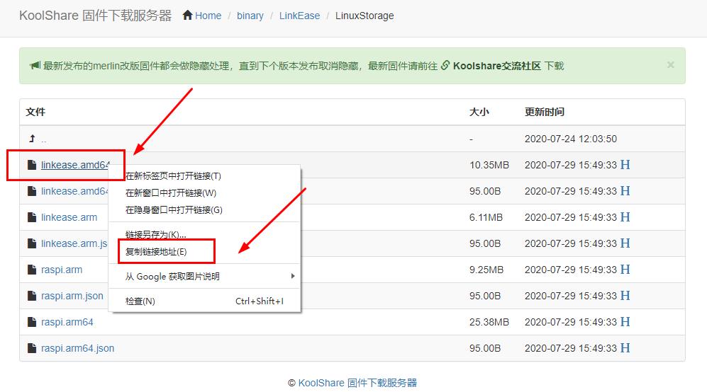Viewport: 707px width, 392px height.
Task: Choose 在新标签页中打开链接(T) from context menu
Action: coord(205,175)
